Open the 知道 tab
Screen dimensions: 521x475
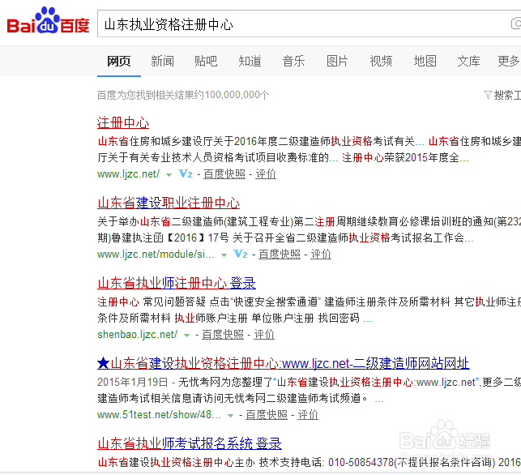tap(250, 61)
